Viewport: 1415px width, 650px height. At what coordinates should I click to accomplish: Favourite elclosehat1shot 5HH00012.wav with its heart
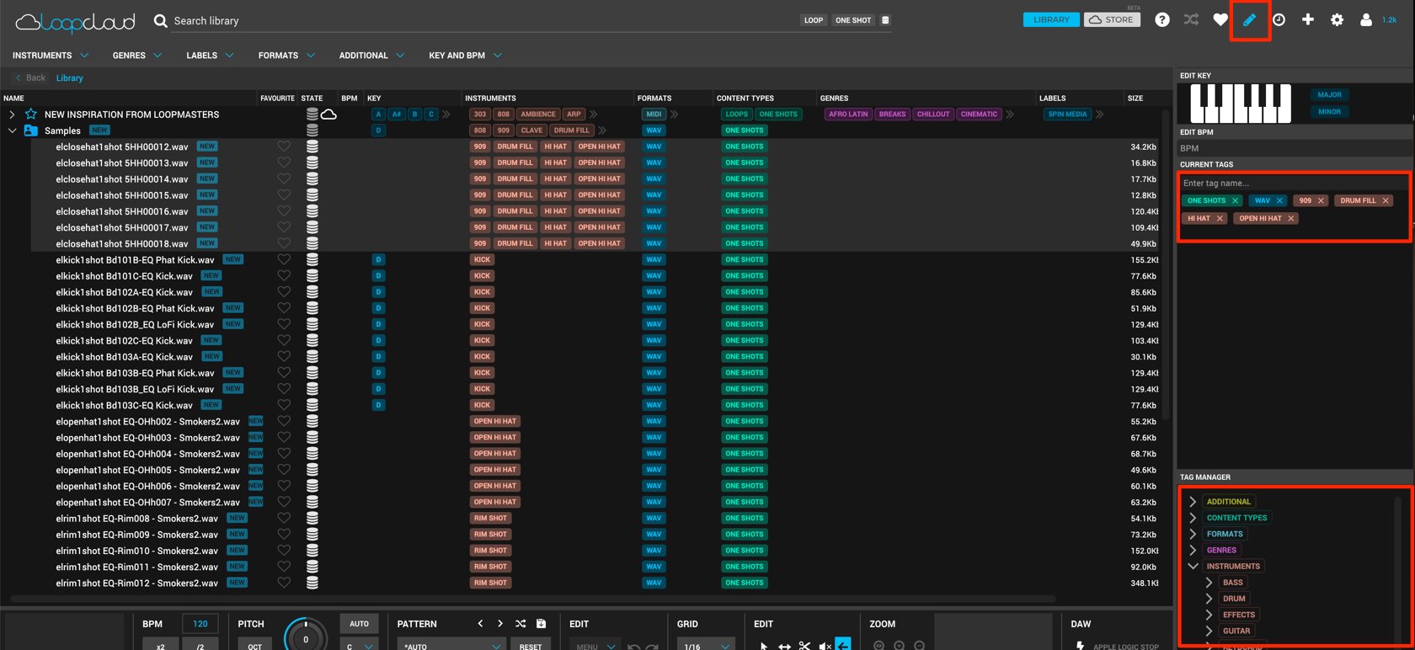284,147
